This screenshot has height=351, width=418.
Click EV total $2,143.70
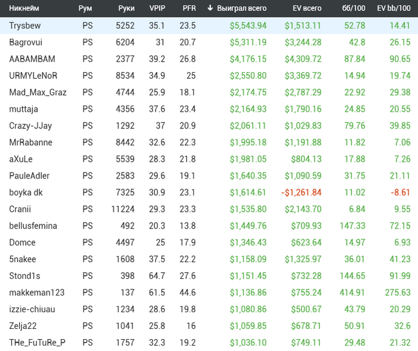pyautogui.click(x=303, y=209)
